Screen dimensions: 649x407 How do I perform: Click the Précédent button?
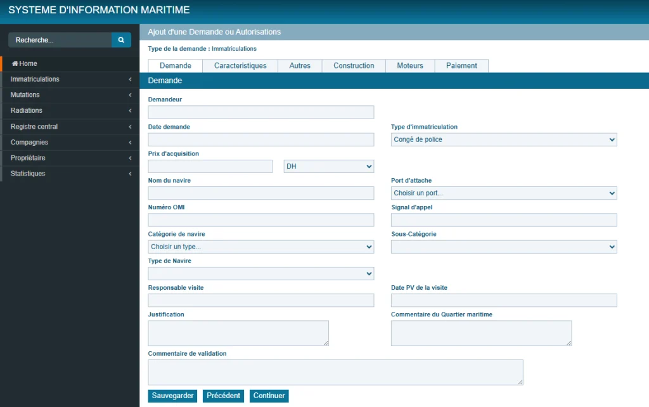[x=223, y=396]
